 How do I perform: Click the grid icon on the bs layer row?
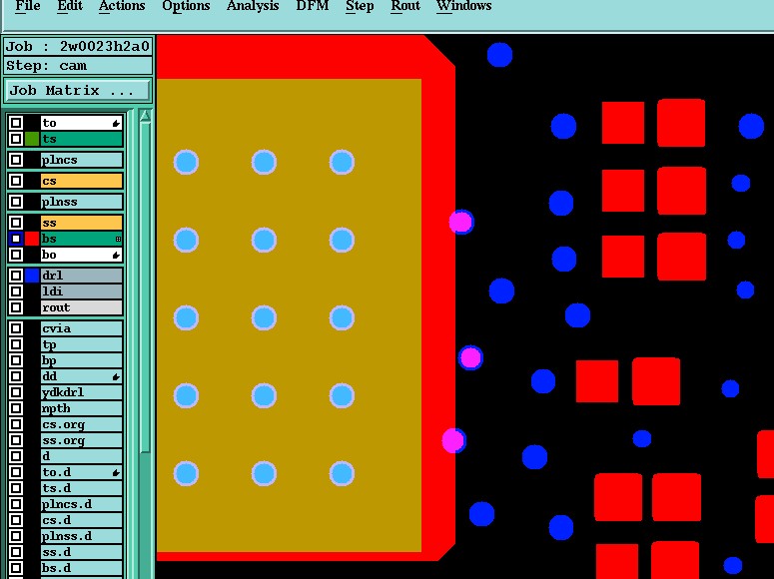point(118,239)
